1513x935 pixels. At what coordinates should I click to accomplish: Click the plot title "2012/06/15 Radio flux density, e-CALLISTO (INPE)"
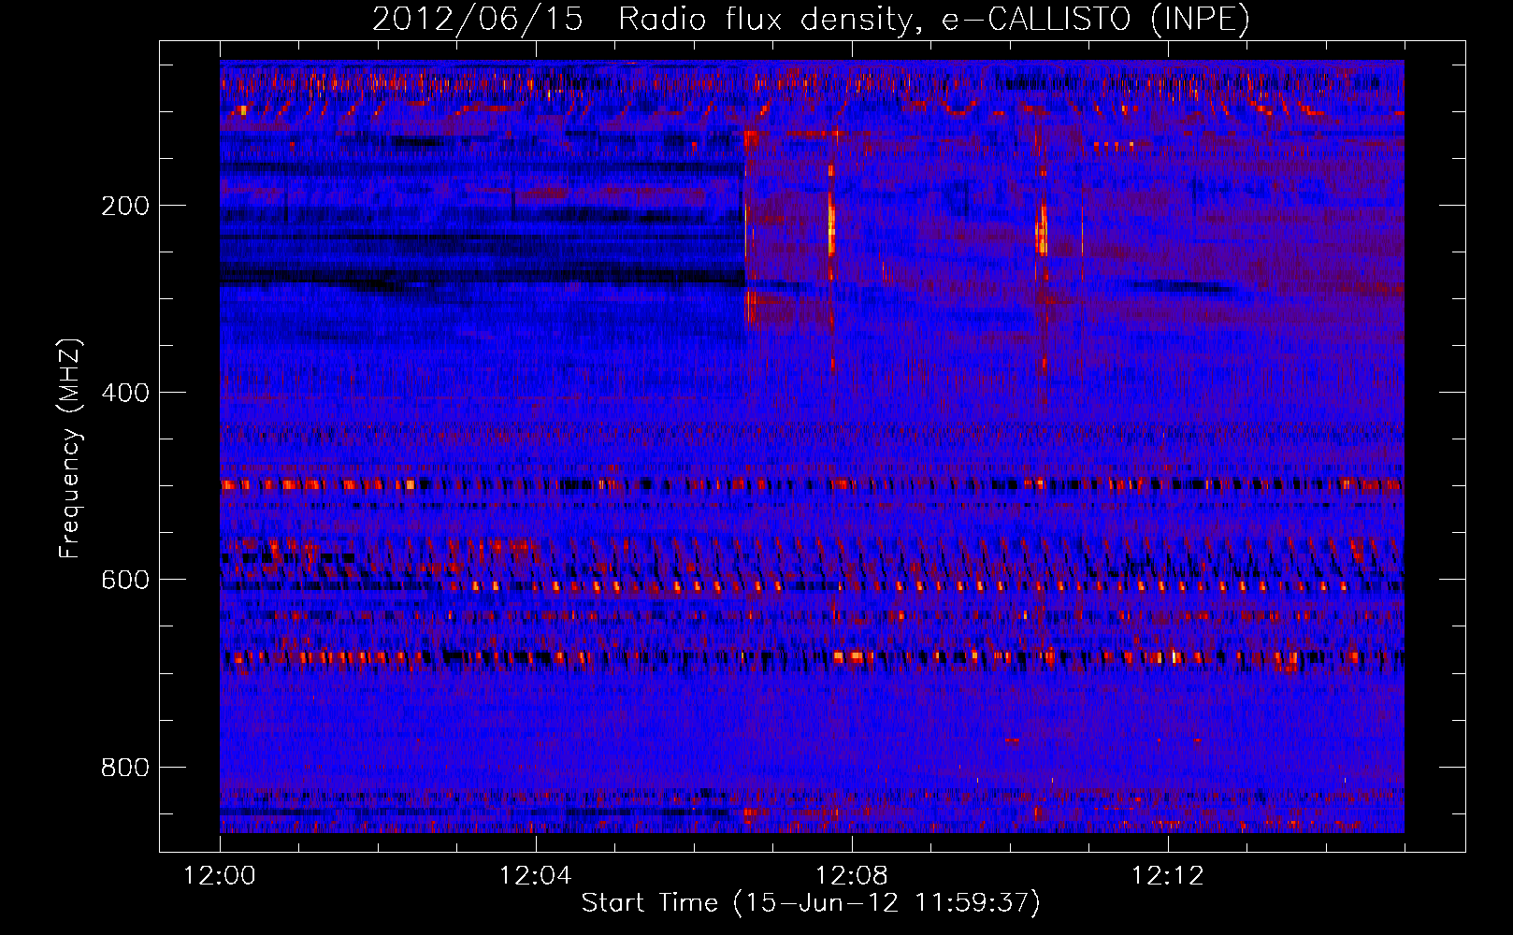click(x=811, y=19)
